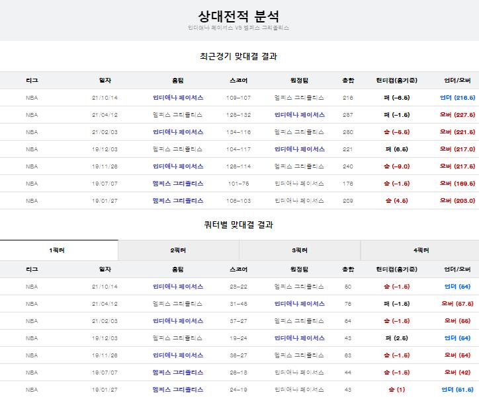Click handicap 승 (4.5) in recent matches table
Viewport: 479px width, 397px height.
click(x=396, y=201)
